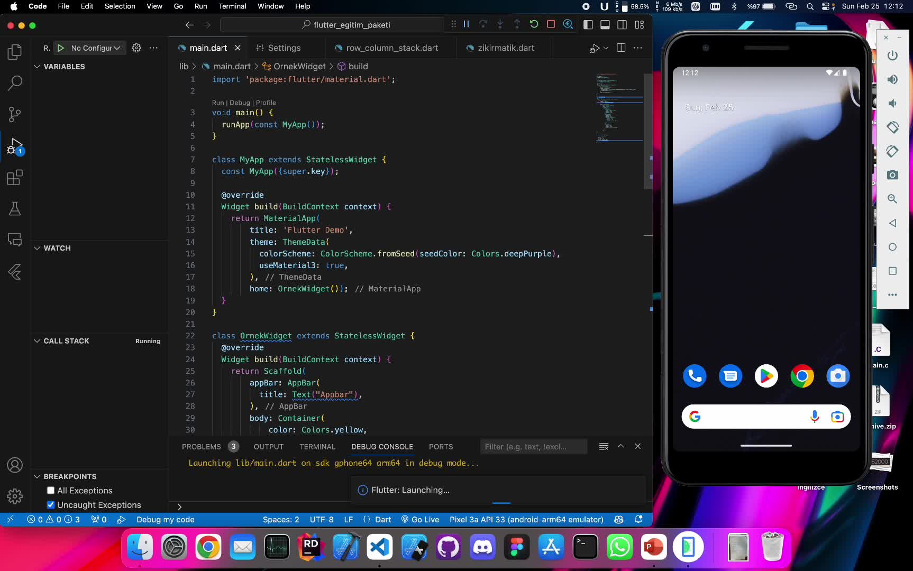The width and height of the screenshot is (913, 571).
Task: Open Chrome on the emulator home screen
Action: pos(802,376)
